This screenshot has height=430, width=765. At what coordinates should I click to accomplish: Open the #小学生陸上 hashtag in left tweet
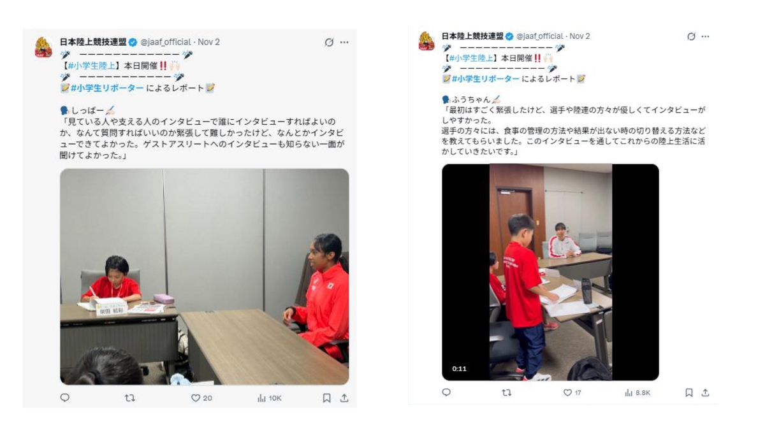(x=92, y=66)
